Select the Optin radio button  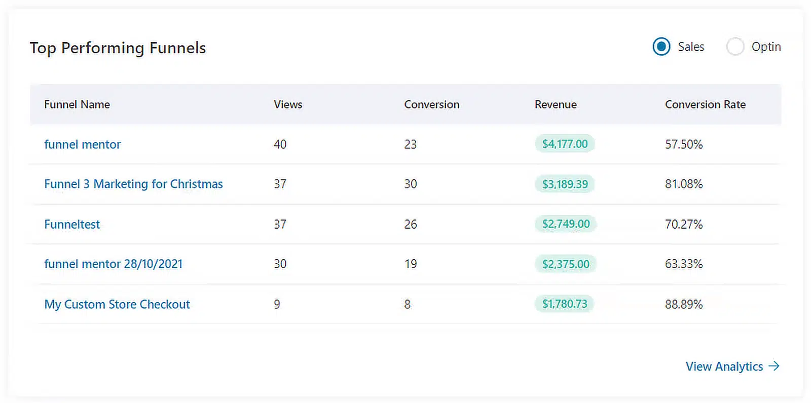tap(735, 47)
